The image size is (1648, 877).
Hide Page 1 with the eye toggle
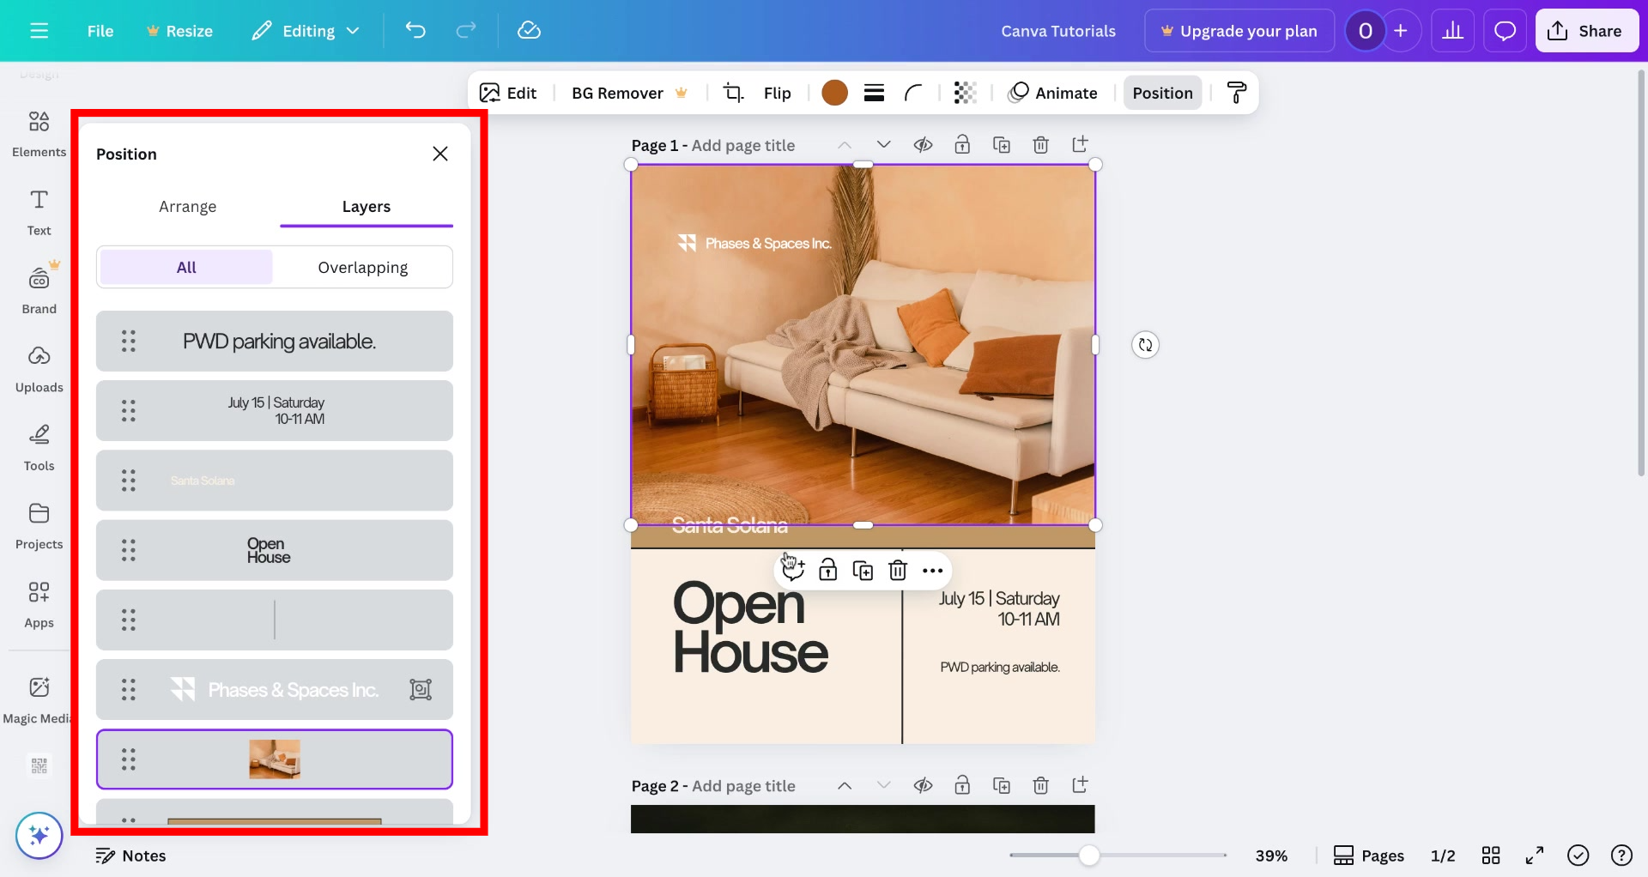924,144
